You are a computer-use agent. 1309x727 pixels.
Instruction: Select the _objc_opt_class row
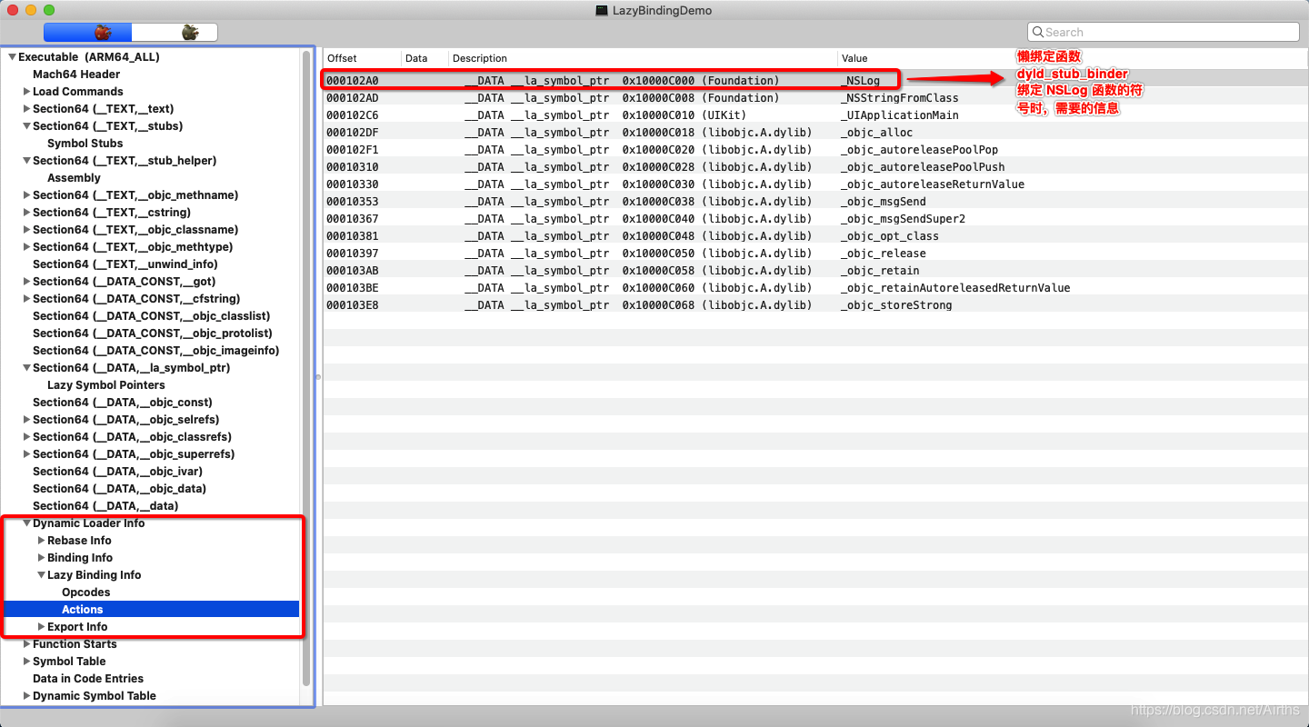(815, 236)
